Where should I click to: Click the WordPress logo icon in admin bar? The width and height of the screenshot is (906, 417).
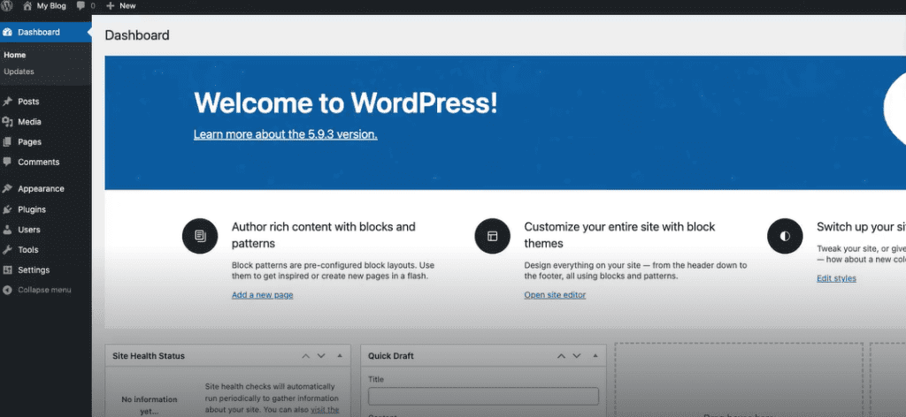click(x=7, y=6)
